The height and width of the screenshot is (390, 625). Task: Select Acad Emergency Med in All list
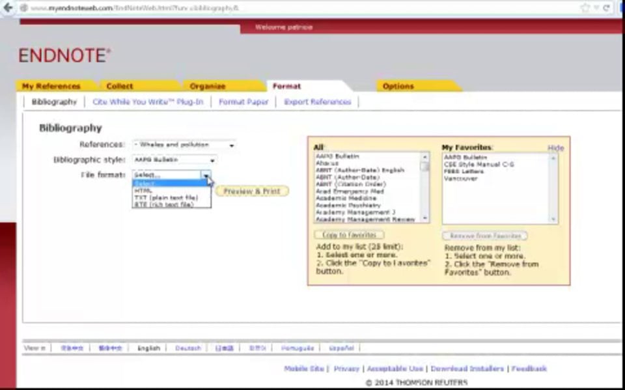click(350, 191)
